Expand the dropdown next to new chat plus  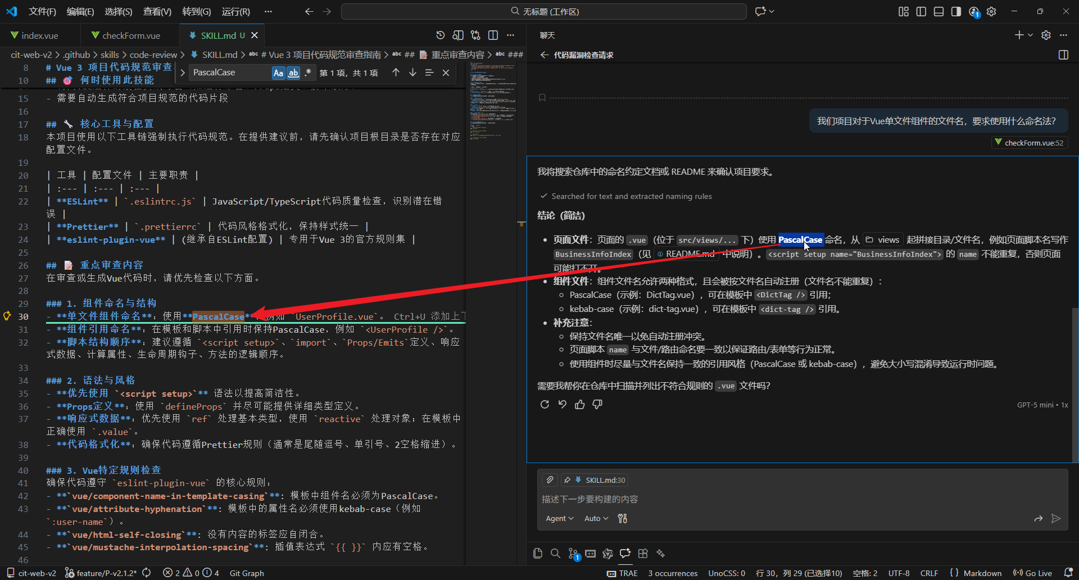click(x=1029, y=35)
